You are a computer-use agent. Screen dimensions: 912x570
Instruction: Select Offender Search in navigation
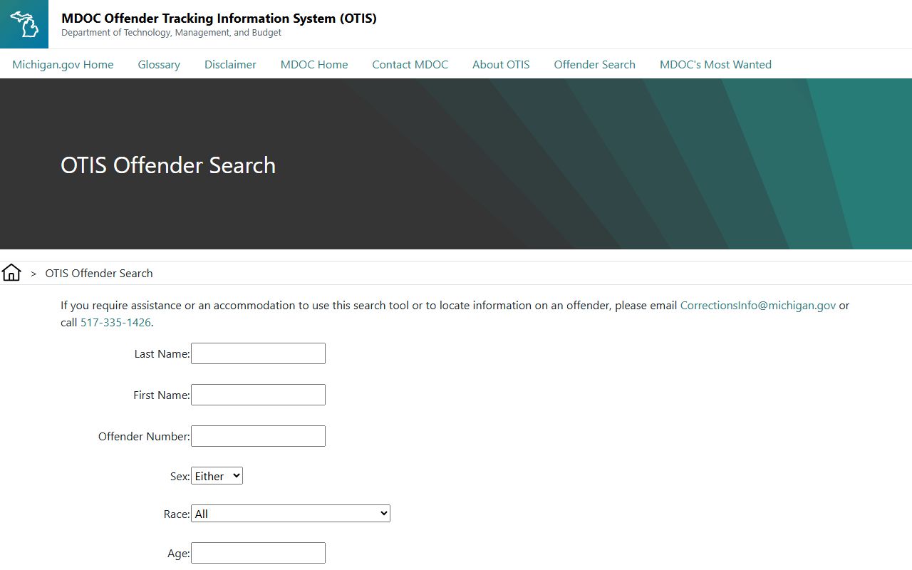(594, 64)
